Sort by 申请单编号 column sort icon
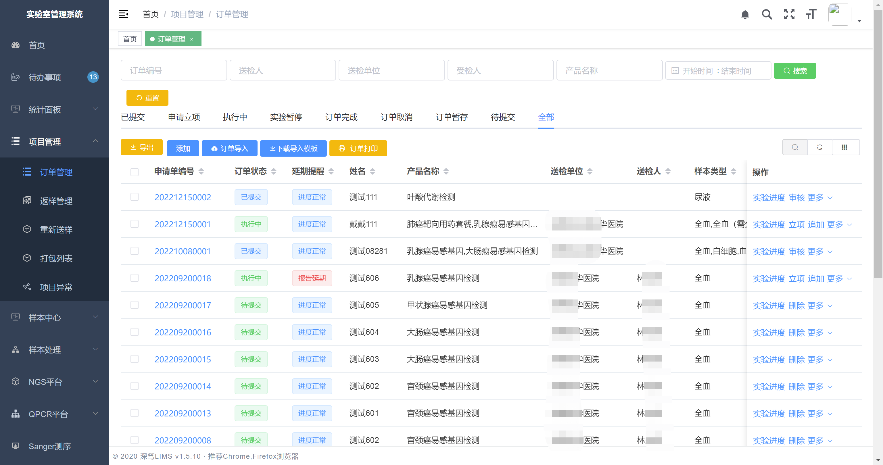883x465 pixels. [201, 171]
